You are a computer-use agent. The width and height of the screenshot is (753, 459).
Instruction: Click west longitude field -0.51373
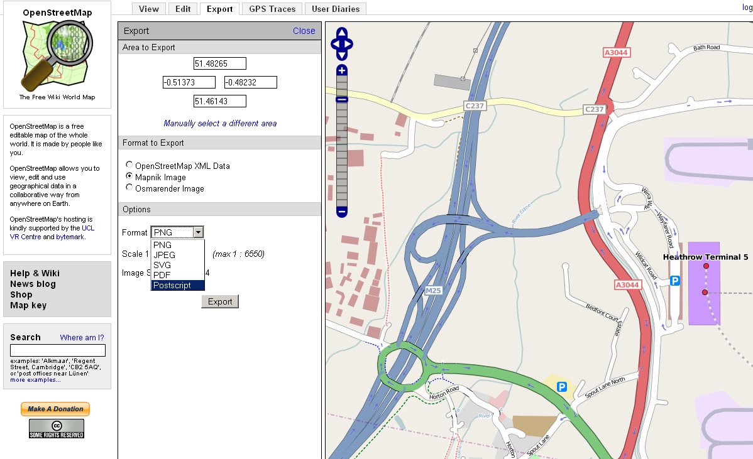point(189,82)
